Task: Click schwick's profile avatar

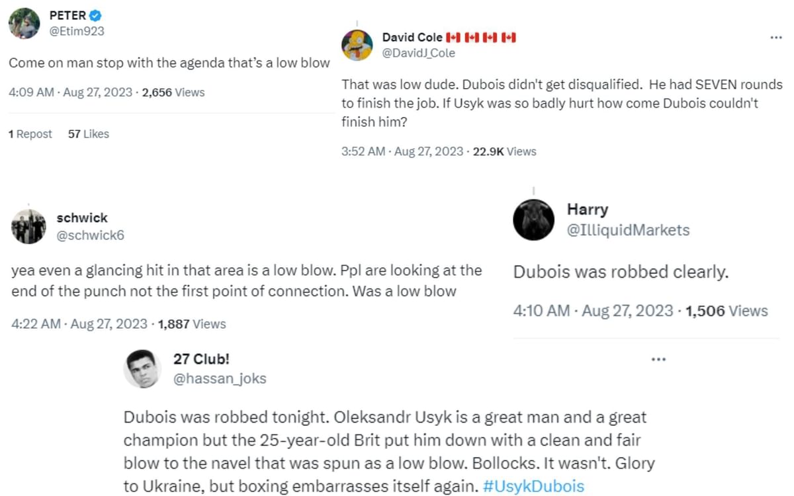Action: tap(28, 226)
